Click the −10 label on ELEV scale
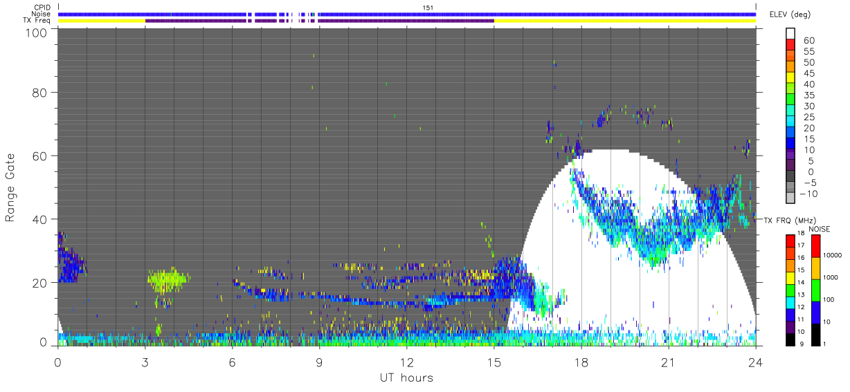 click(x=807, y=194)
